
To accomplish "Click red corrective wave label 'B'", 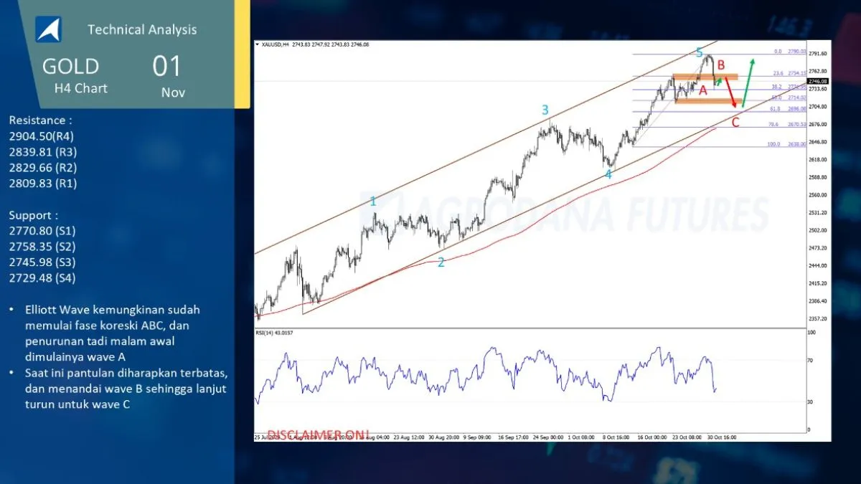I will (x=721, y=65).
